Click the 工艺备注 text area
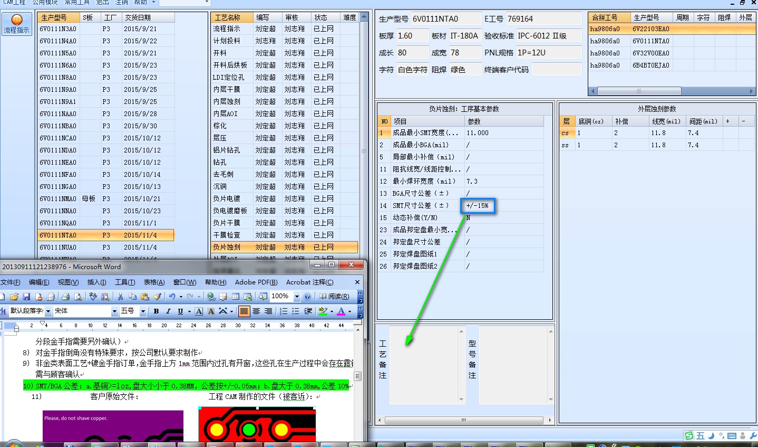The width and height of the screenshot is (758, 447). tap(423, 365)
